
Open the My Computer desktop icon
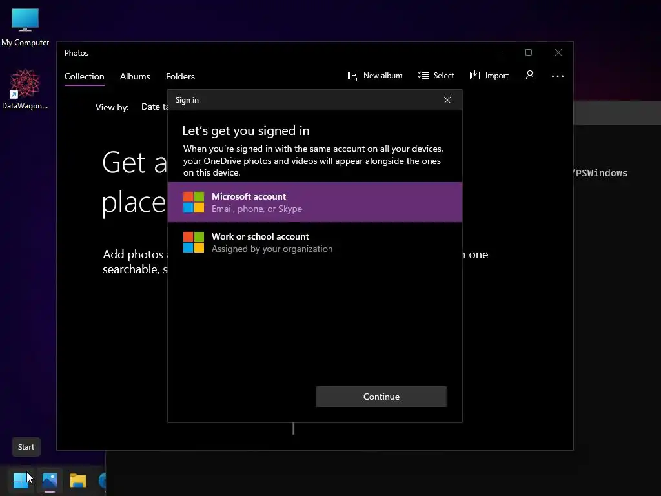tap(25, 26)
